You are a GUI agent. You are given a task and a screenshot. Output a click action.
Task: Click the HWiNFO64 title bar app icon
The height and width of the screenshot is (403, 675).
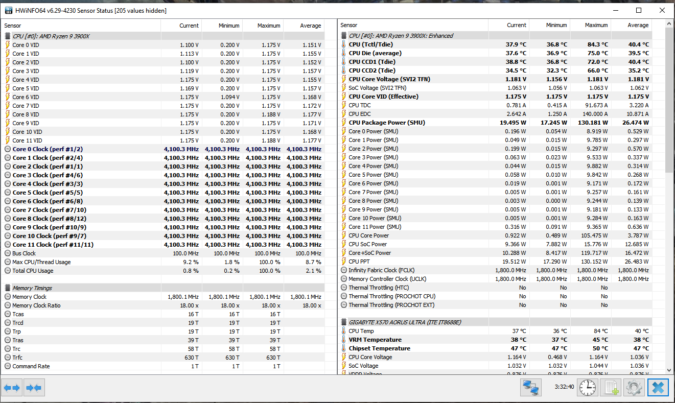[x=8, y=10]
